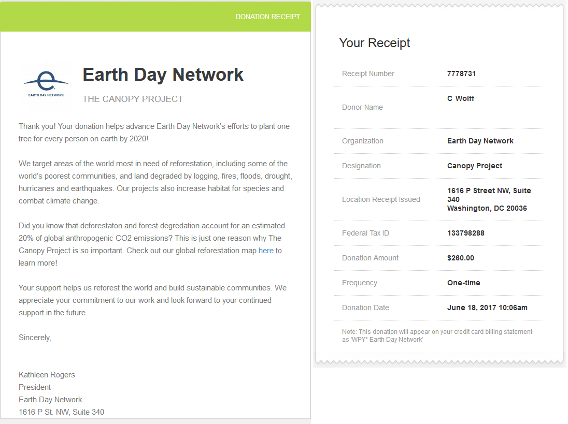The width and height of the screenshot is (568, 424).
Task: Open the global reforestation map 'here' link
Action: click(266, 251)
